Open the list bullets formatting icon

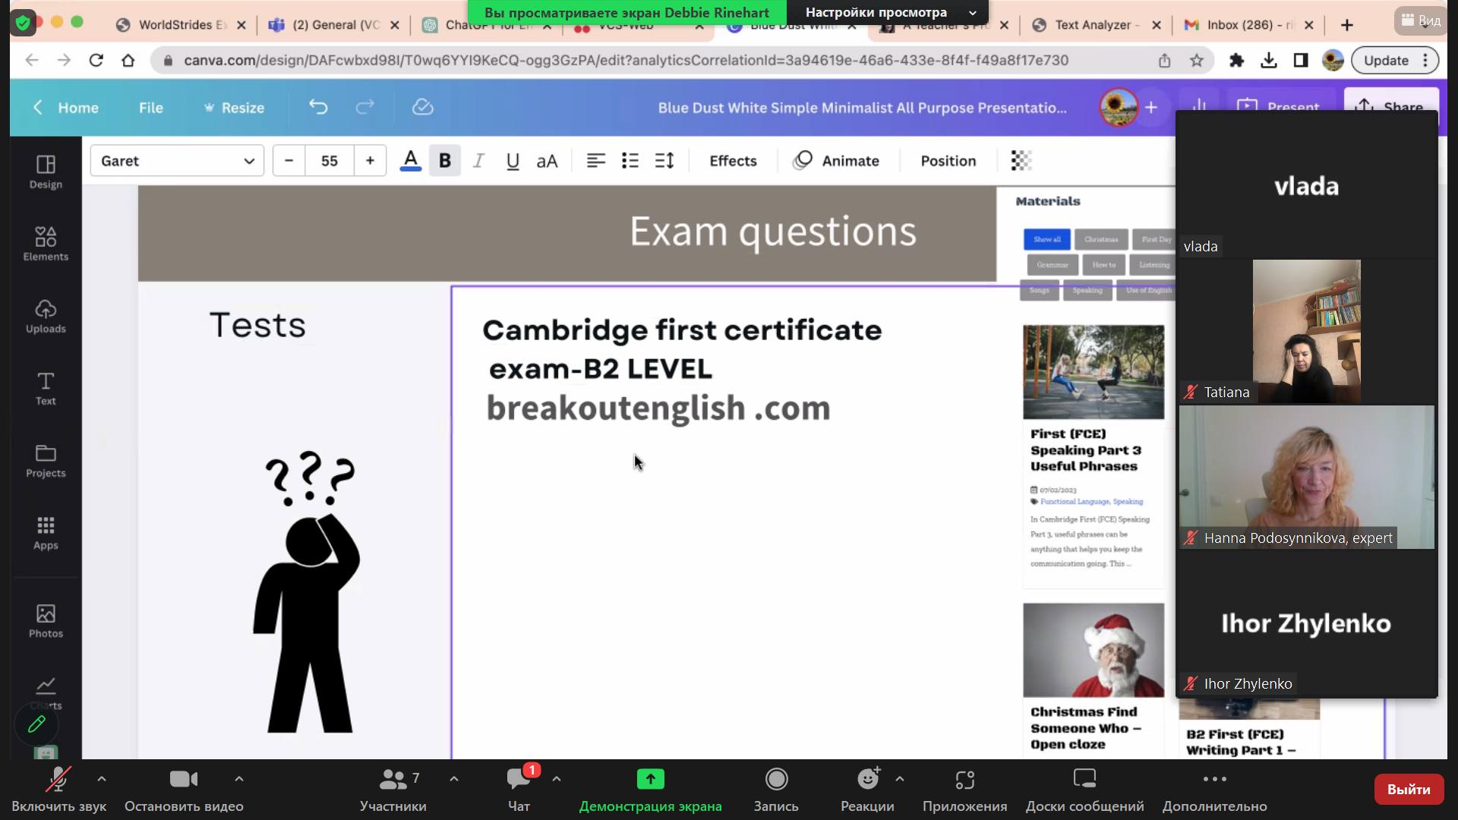click(x=630, y=160)
